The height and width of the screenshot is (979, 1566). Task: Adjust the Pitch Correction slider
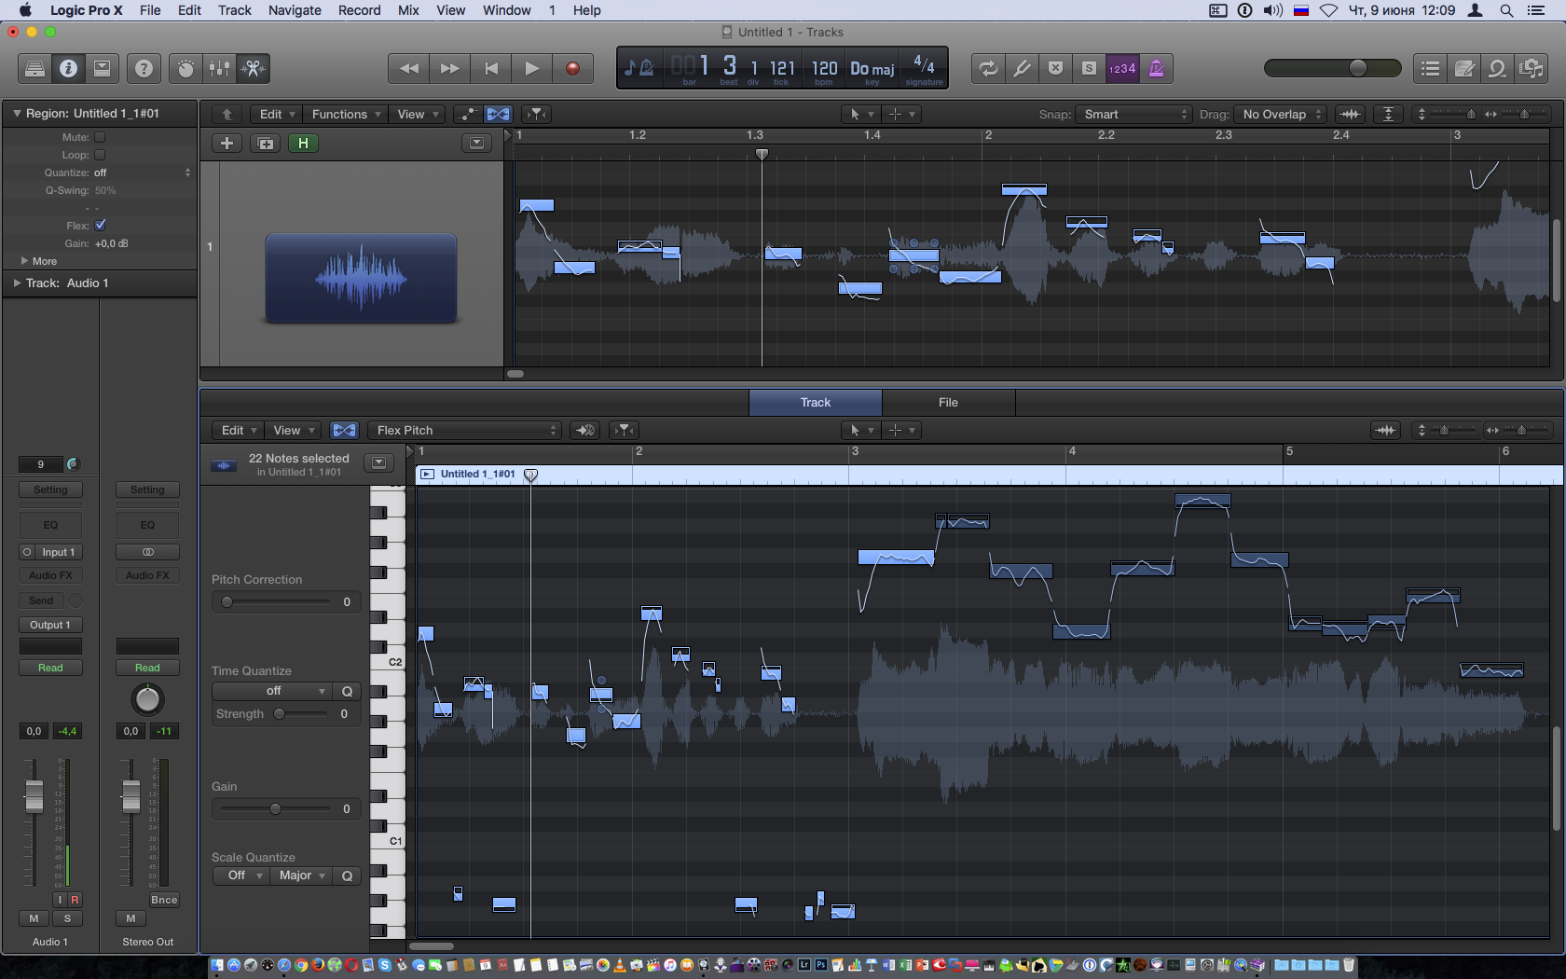click(x=227, y=601)
